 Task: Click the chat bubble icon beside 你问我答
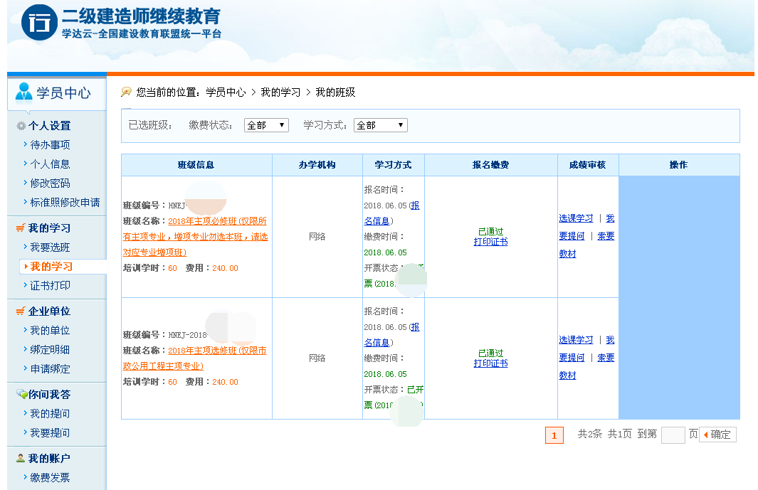click(21, 395)
